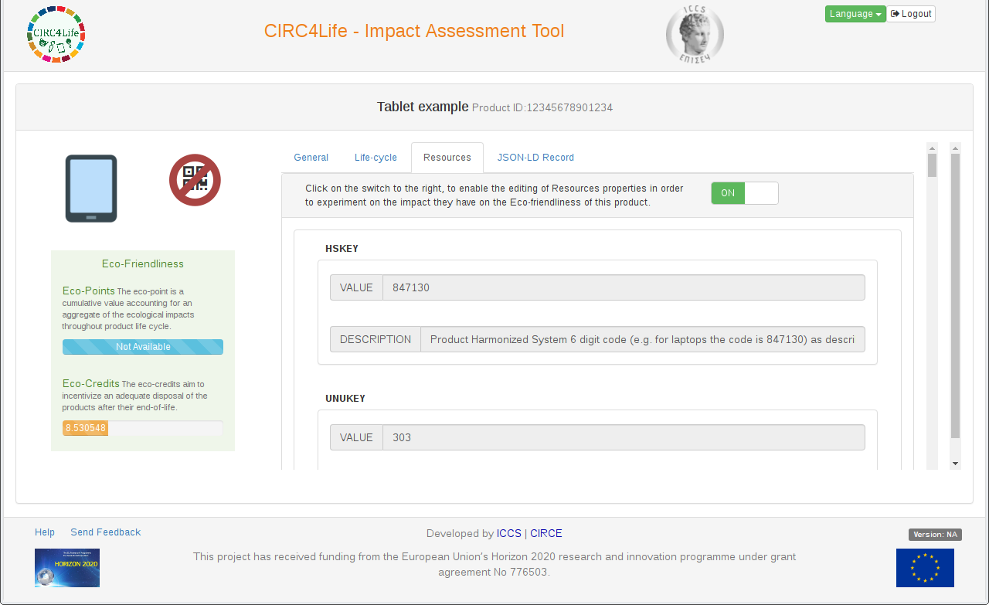Image resolution: width=989 pixels, height=605 pixels.
Task: Toggle the ON editing switch
Action: [x=745, y=193]
